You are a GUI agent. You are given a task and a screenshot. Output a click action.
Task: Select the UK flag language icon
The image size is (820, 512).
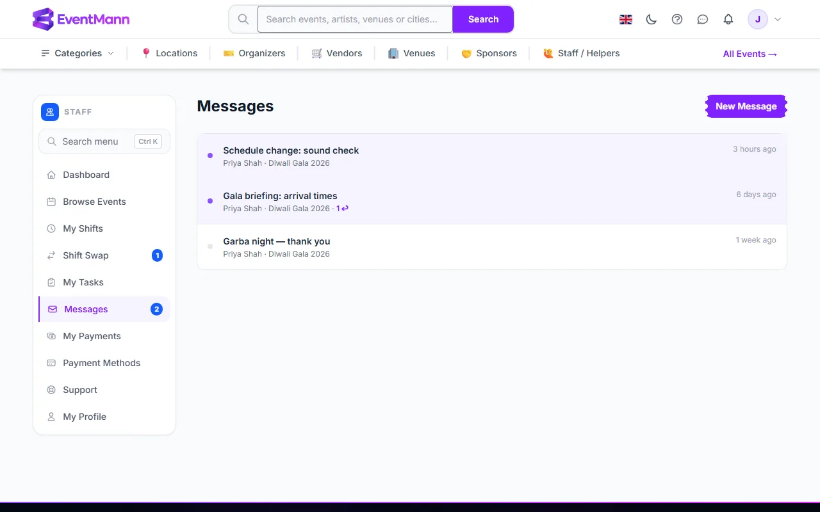(x=626, y=19)
